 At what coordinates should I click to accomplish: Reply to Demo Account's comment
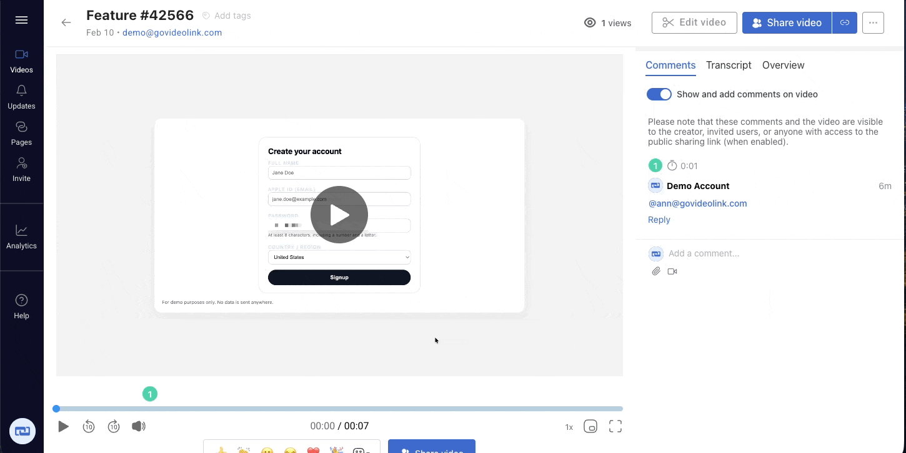coord(659,219)
